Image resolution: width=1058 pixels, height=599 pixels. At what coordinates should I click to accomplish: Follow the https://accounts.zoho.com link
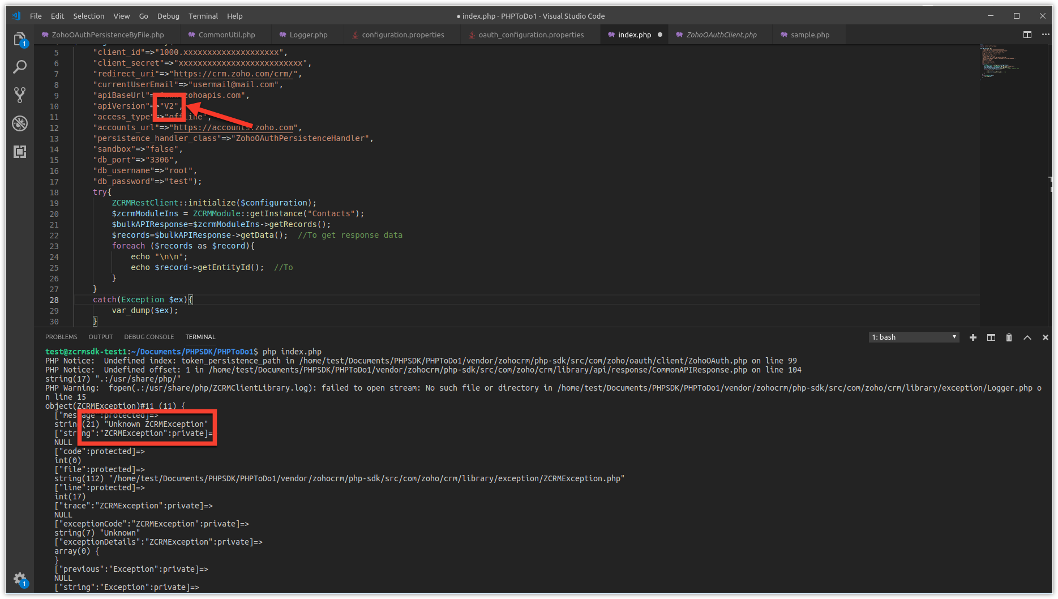point(233,127)
